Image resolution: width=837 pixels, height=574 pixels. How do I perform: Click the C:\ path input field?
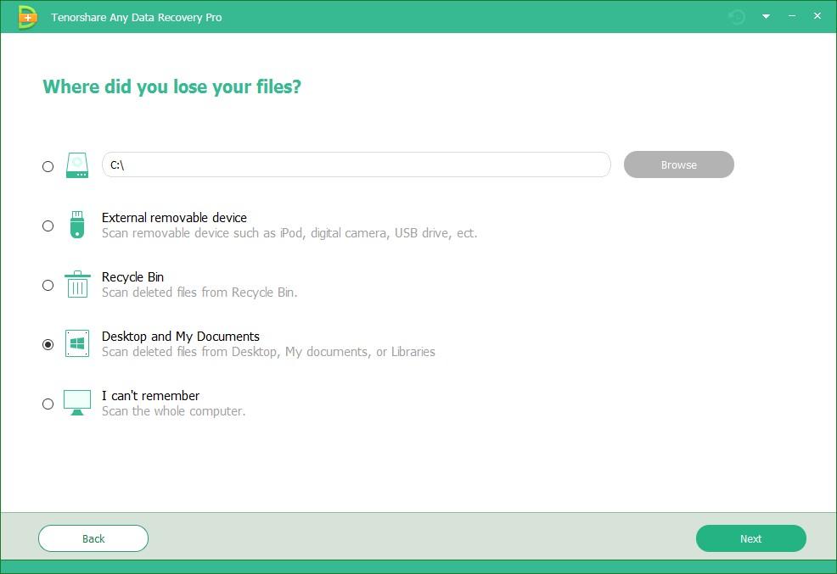pos(356,164)
